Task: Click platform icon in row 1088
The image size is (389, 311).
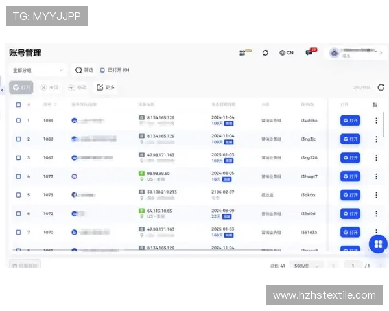Action: click(x=74, y=139)
